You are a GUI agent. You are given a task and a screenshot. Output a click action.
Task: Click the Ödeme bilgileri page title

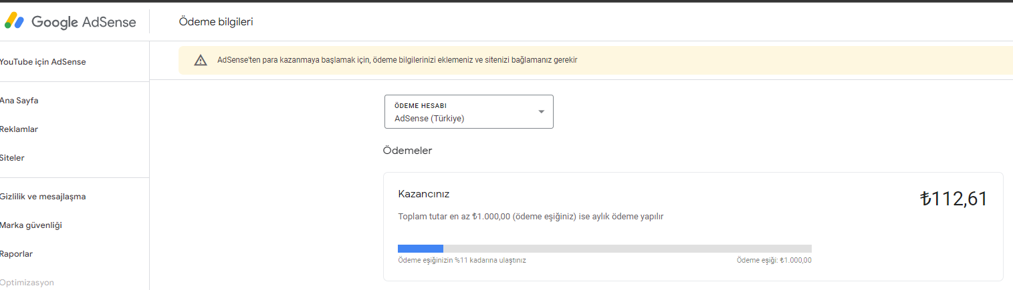(216, 22)
